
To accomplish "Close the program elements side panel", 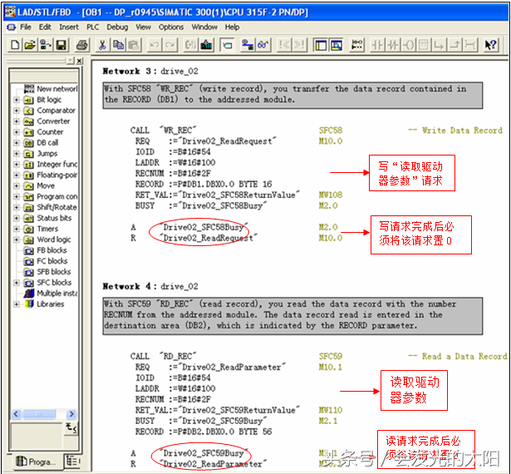I will click(80, 61).
